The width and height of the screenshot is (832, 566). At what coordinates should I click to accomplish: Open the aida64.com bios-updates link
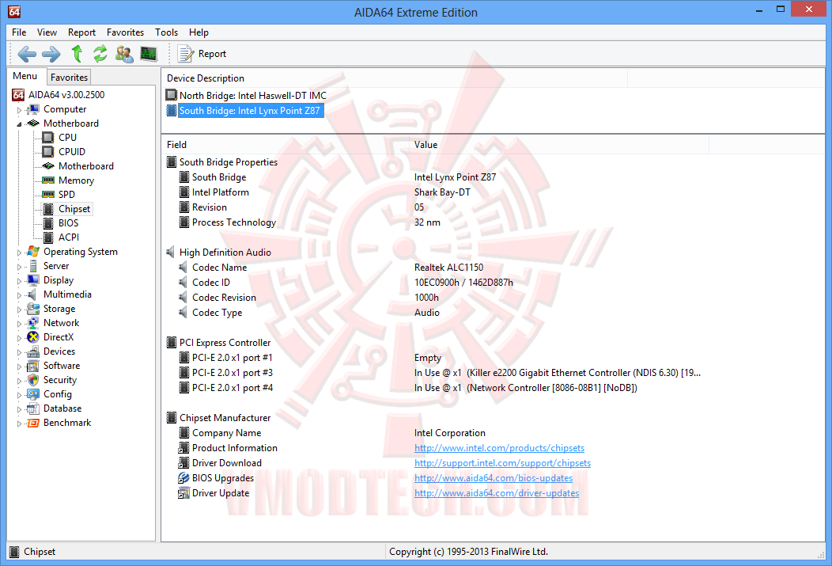pos(494,478)
